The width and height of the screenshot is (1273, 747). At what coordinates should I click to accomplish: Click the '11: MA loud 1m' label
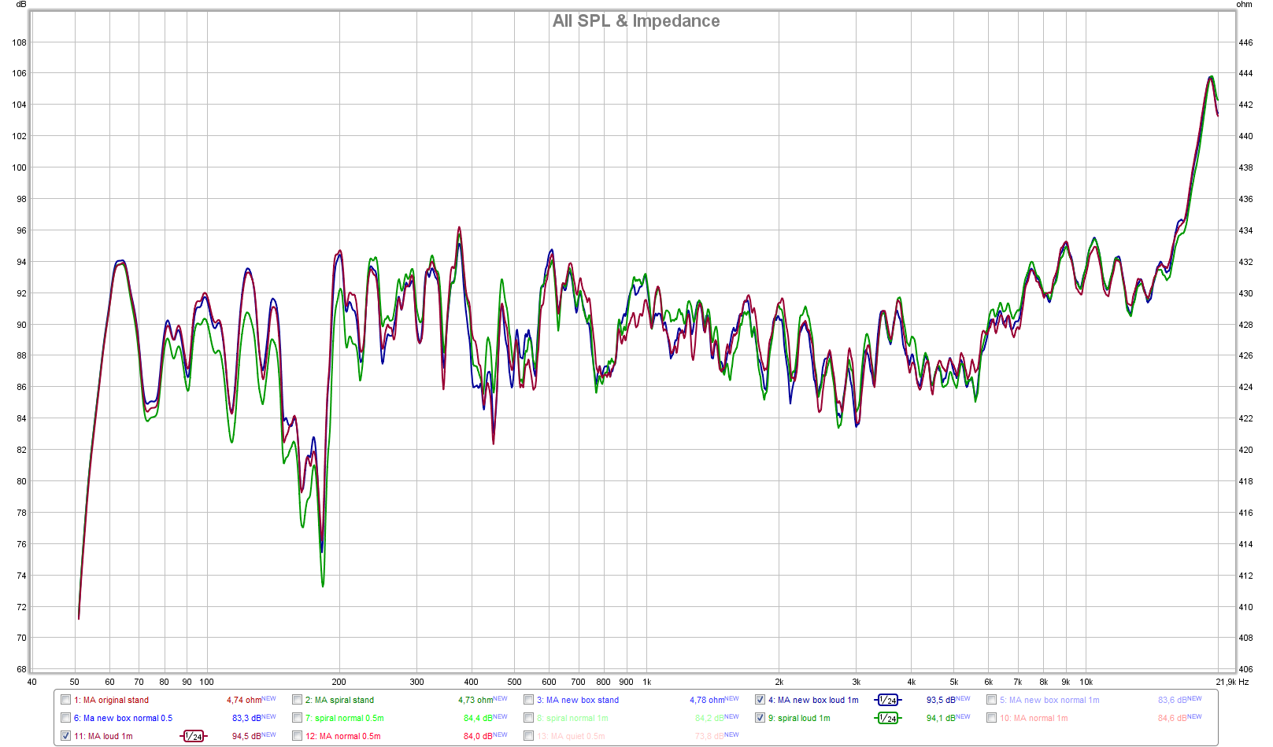(103, 736)
